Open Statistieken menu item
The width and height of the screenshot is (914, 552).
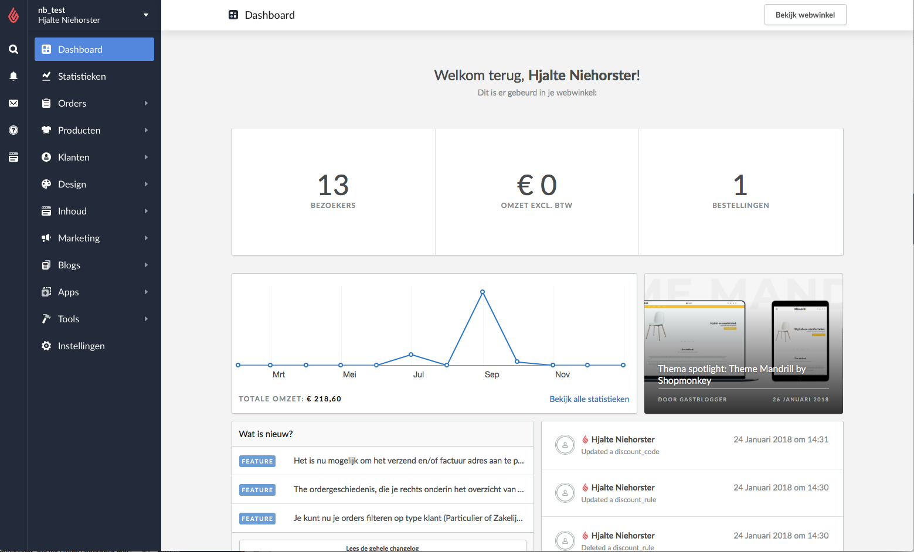(94, 76)
